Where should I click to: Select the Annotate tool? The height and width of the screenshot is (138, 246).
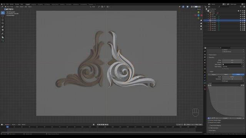[3, 34]
